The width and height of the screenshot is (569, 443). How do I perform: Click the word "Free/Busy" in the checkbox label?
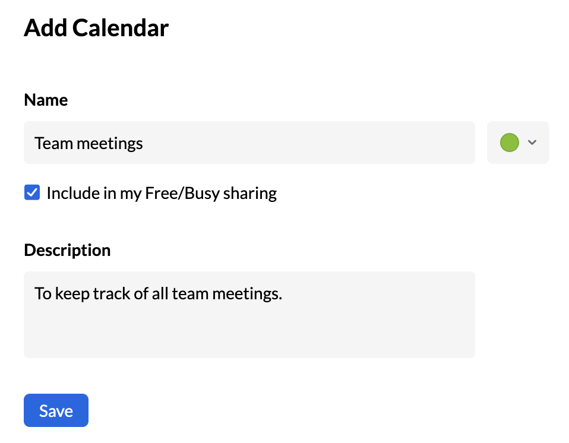click(x=183, y=193)
